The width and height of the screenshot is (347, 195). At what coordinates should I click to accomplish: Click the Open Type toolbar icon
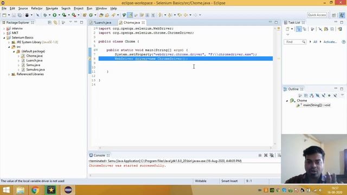[101, 15]
